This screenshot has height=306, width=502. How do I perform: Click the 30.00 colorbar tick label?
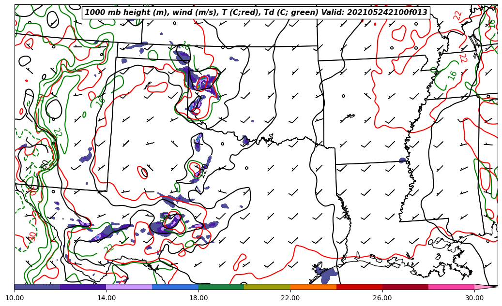pos(474,298)
